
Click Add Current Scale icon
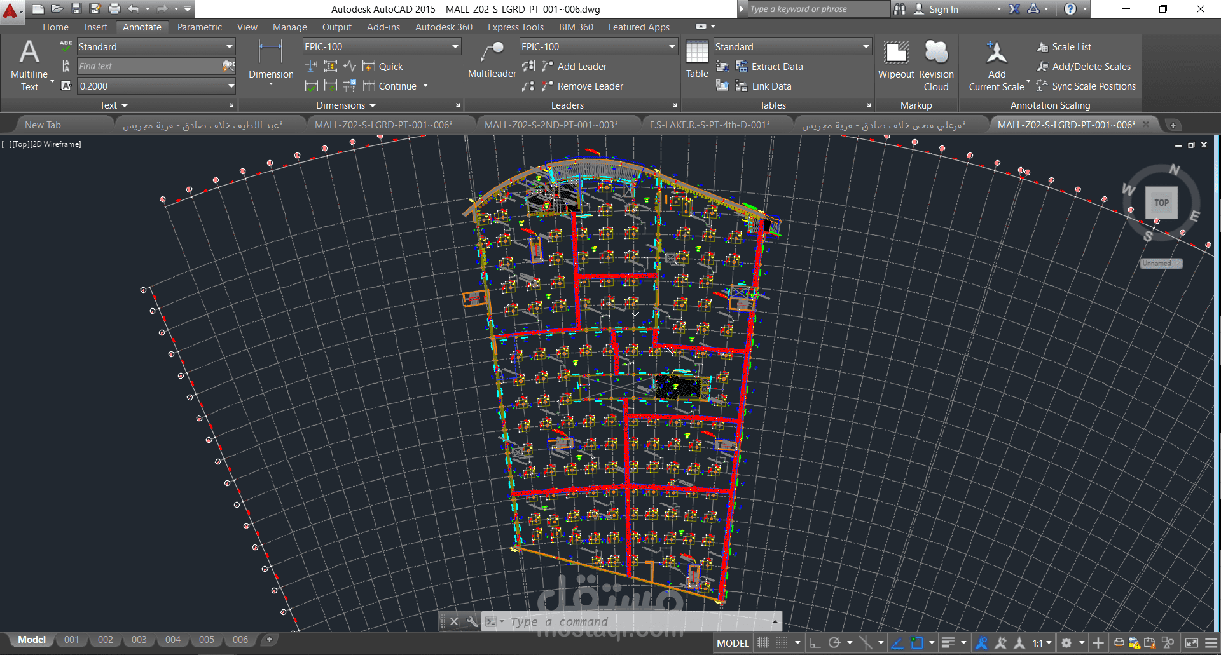(x=997, y=65)
